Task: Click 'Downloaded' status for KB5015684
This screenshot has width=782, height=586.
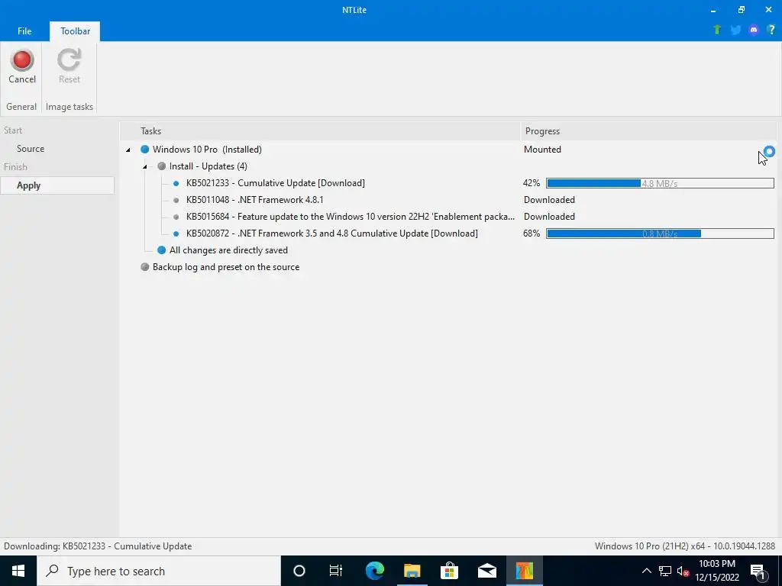Action: tap(549, 217)
